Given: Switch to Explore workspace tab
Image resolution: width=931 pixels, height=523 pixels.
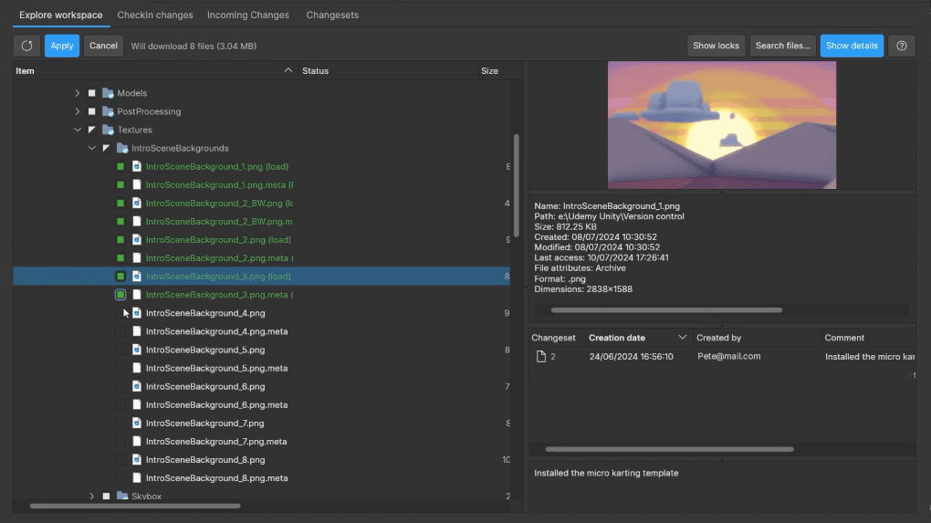Looking at the screenshot, I should 60,15.
